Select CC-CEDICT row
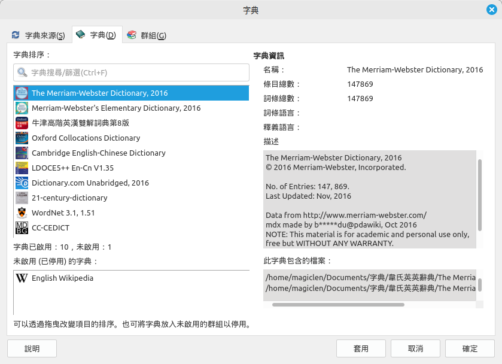Screen dimensions: 502x364 point(131,228)
